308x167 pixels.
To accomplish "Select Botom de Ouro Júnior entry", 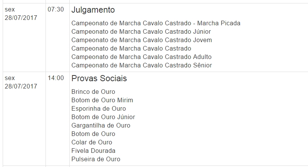I will click(x=103, y=117).
